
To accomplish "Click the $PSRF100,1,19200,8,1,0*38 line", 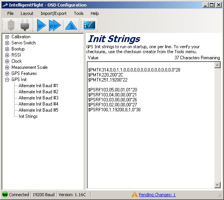I will (x=114, y=110).
